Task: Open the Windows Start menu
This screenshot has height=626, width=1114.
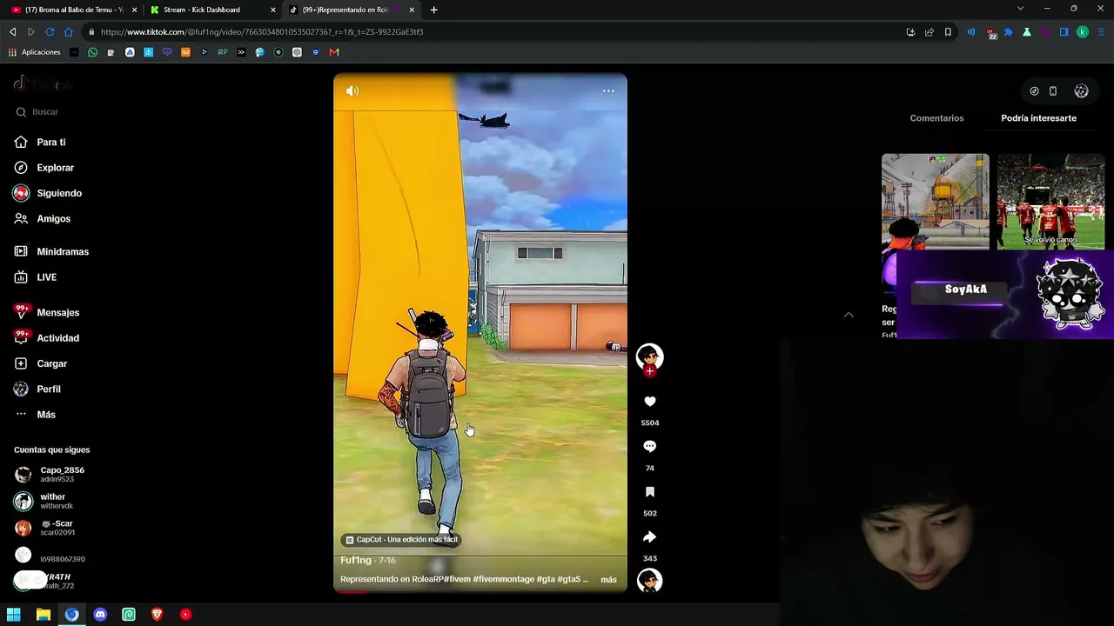Action: (x=14, y=615)
